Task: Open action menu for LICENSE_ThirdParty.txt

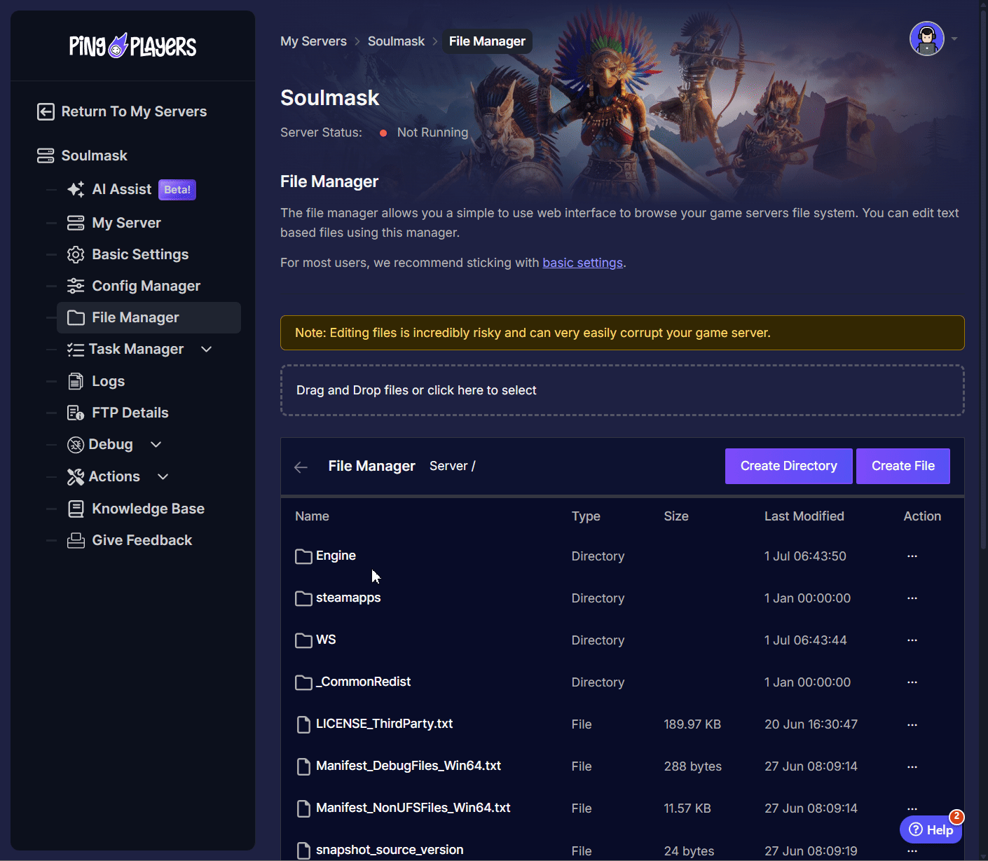Action: pos(912,724)
